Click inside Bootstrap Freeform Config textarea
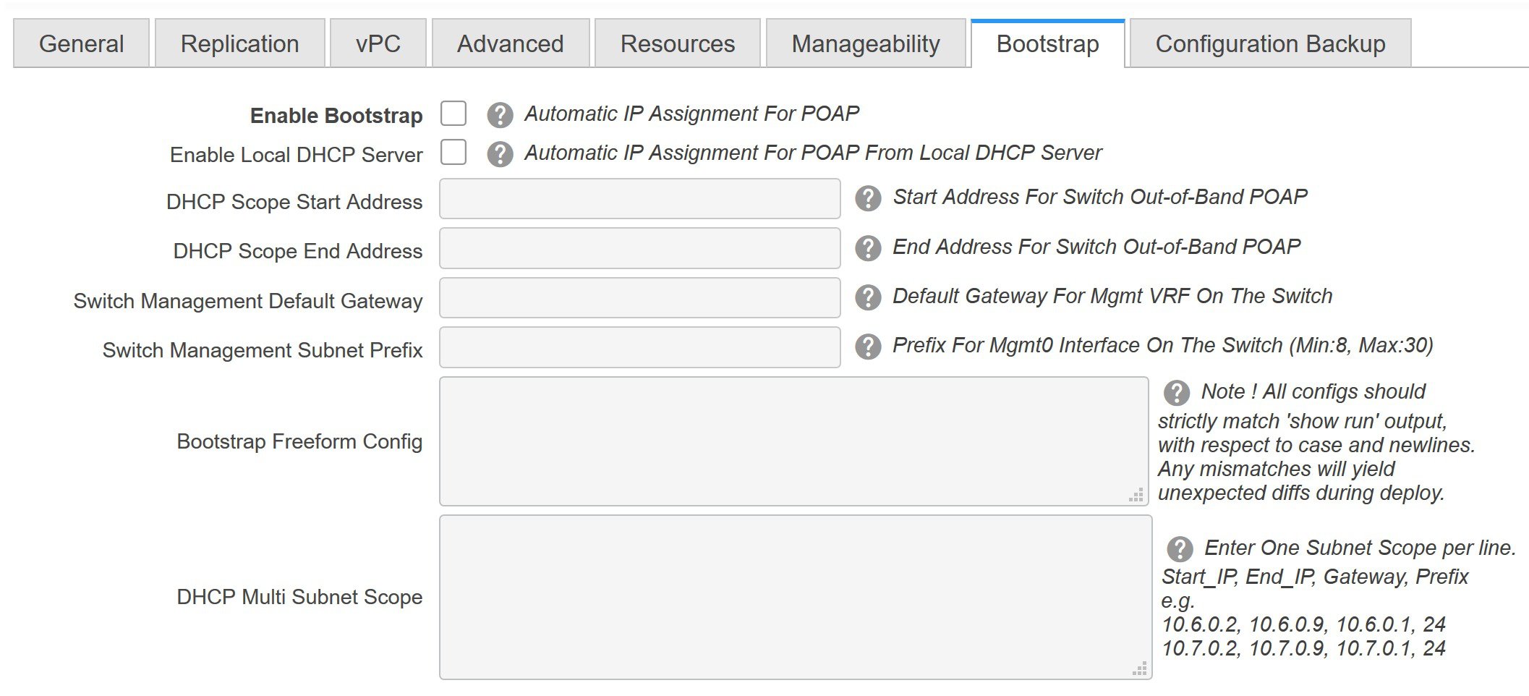Viewport: 1529px width, 696px height. (793, 441)
